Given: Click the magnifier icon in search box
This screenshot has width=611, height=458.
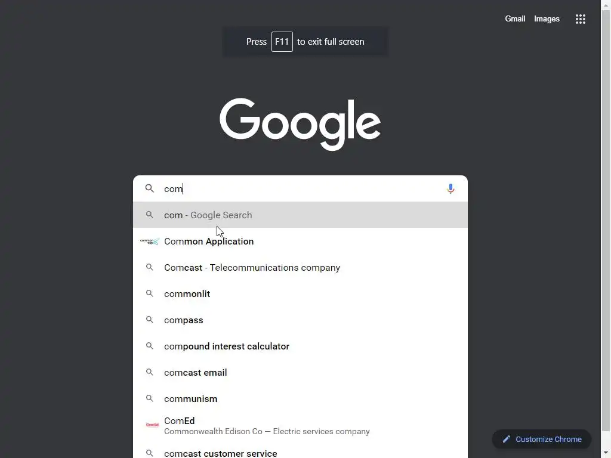Looking at the screenshot, I should coord(150,188).
